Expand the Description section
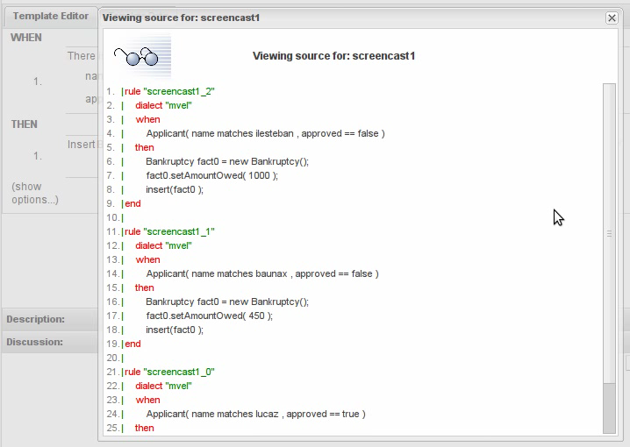The image size is (630, 447). tap(36, 319)
